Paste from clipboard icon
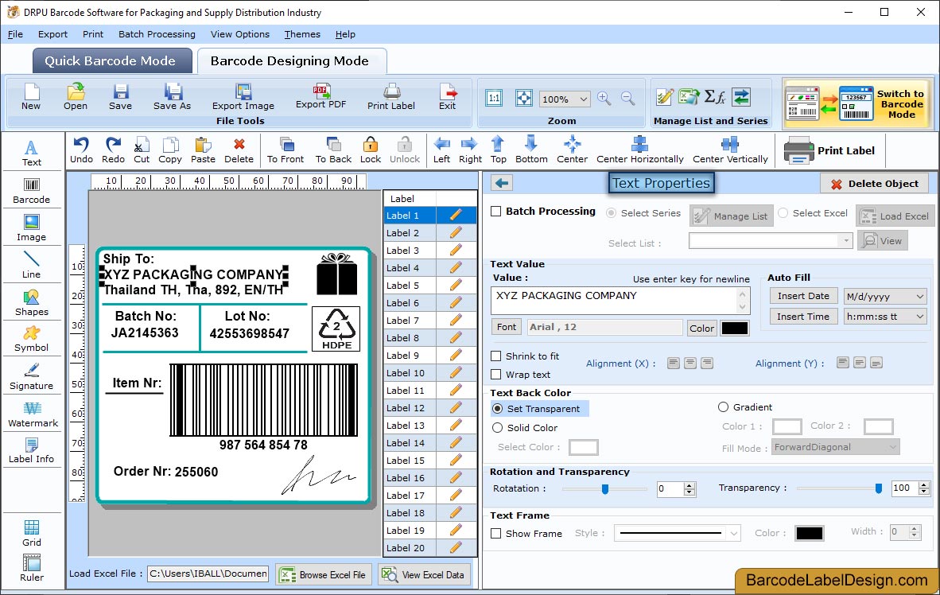This screenshot has width=940, height=595. [203, 150]
